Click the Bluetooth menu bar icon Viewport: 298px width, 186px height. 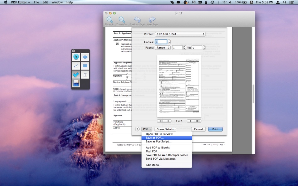click(218, 2)
